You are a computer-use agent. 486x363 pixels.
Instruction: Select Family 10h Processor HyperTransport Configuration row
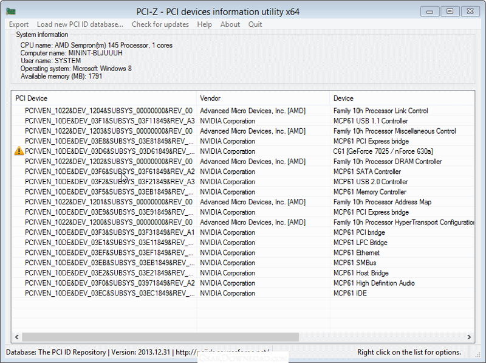[x=244, y=222]
